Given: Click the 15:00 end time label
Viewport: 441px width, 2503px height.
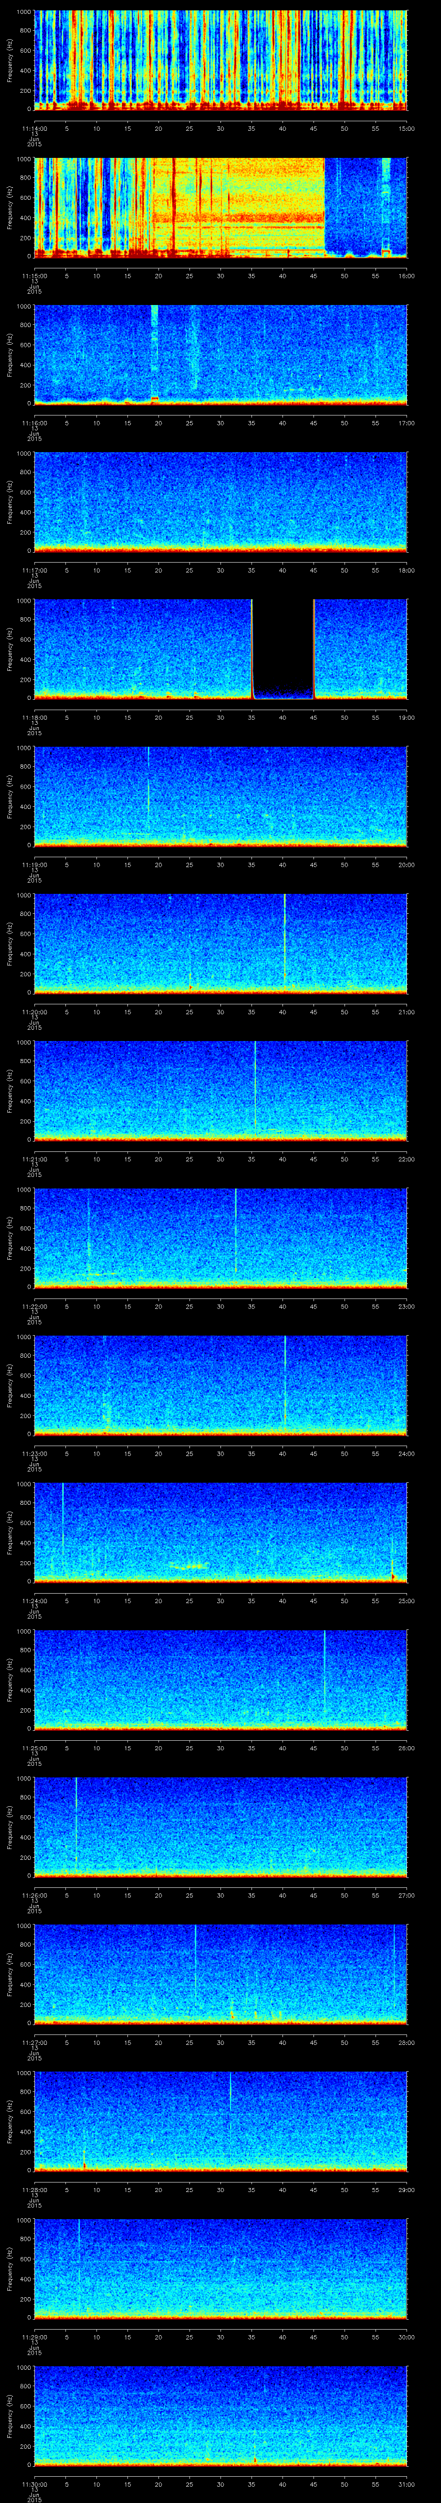Looking at the screenshot, I should click(406, 128).
